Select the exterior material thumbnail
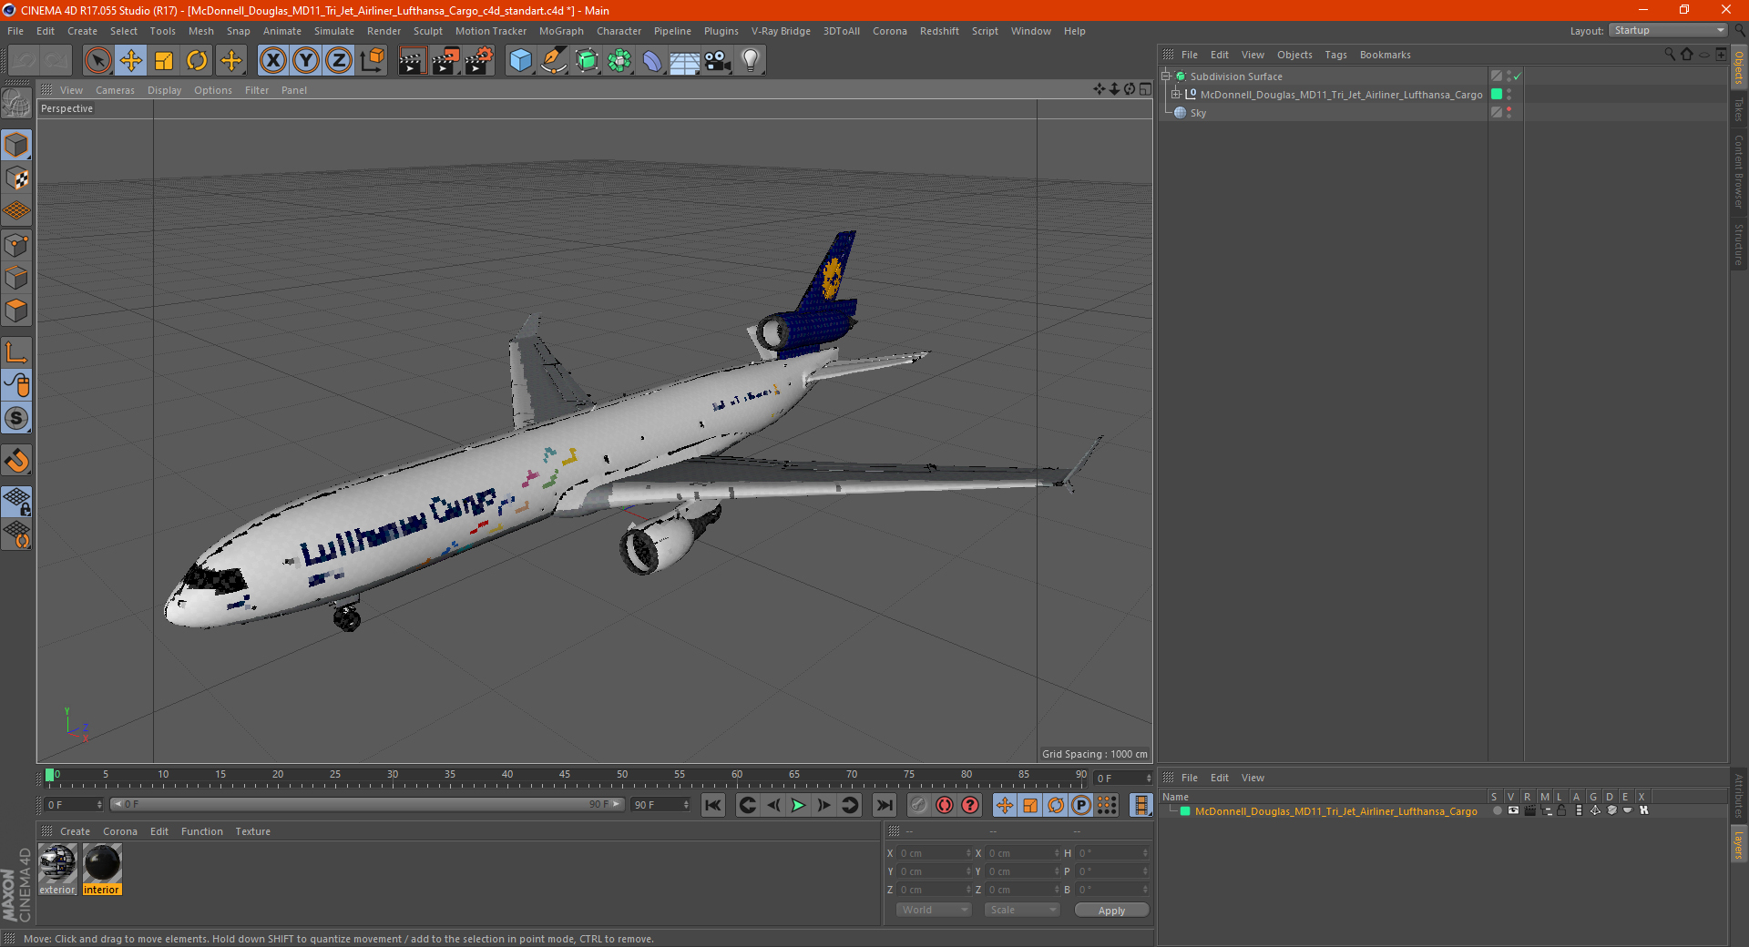The height and width of the screenshot is (947, 1749). pos(57,870)
